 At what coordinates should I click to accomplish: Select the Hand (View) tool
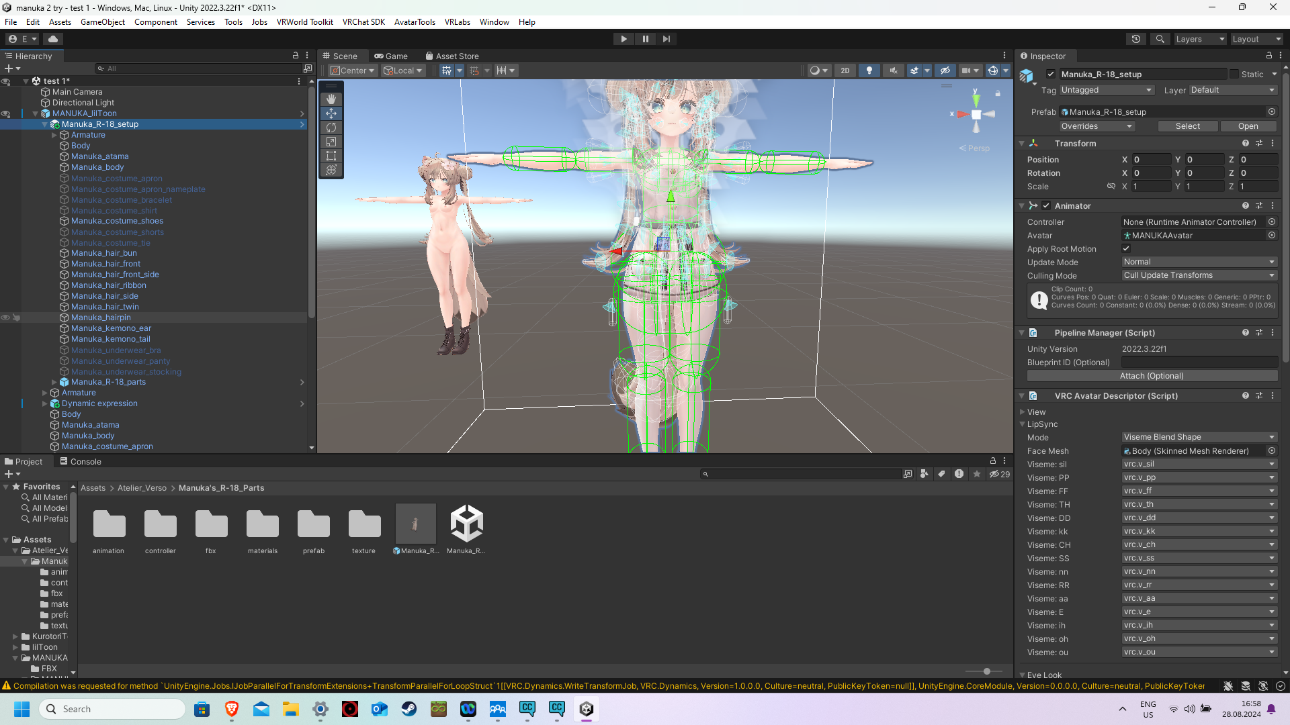331,99
